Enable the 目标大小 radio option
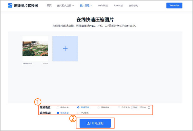Screen dimensions: 193x131 click(x=119, y=107)
